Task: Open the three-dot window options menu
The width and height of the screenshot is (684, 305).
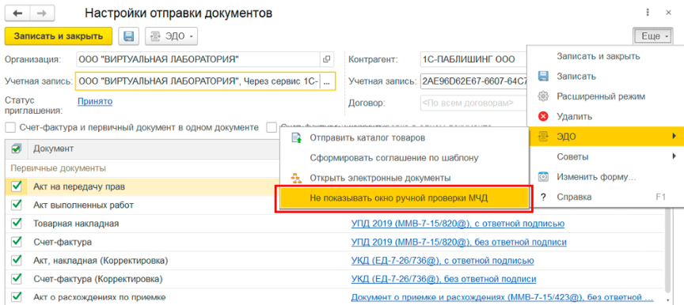Action: tap(648, 13)
